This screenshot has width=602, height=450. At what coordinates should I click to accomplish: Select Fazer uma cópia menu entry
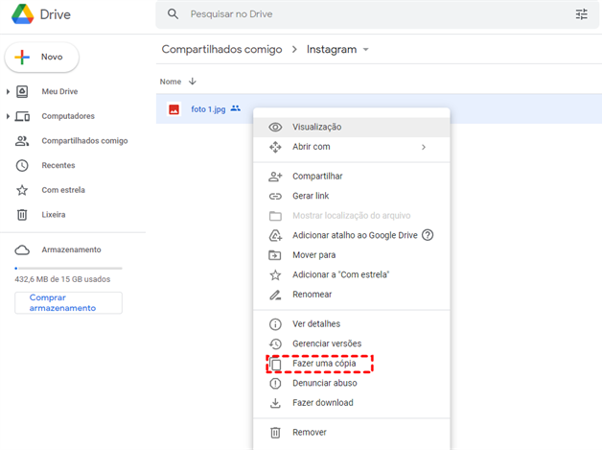pyautogui.click(x=351, y=364)
